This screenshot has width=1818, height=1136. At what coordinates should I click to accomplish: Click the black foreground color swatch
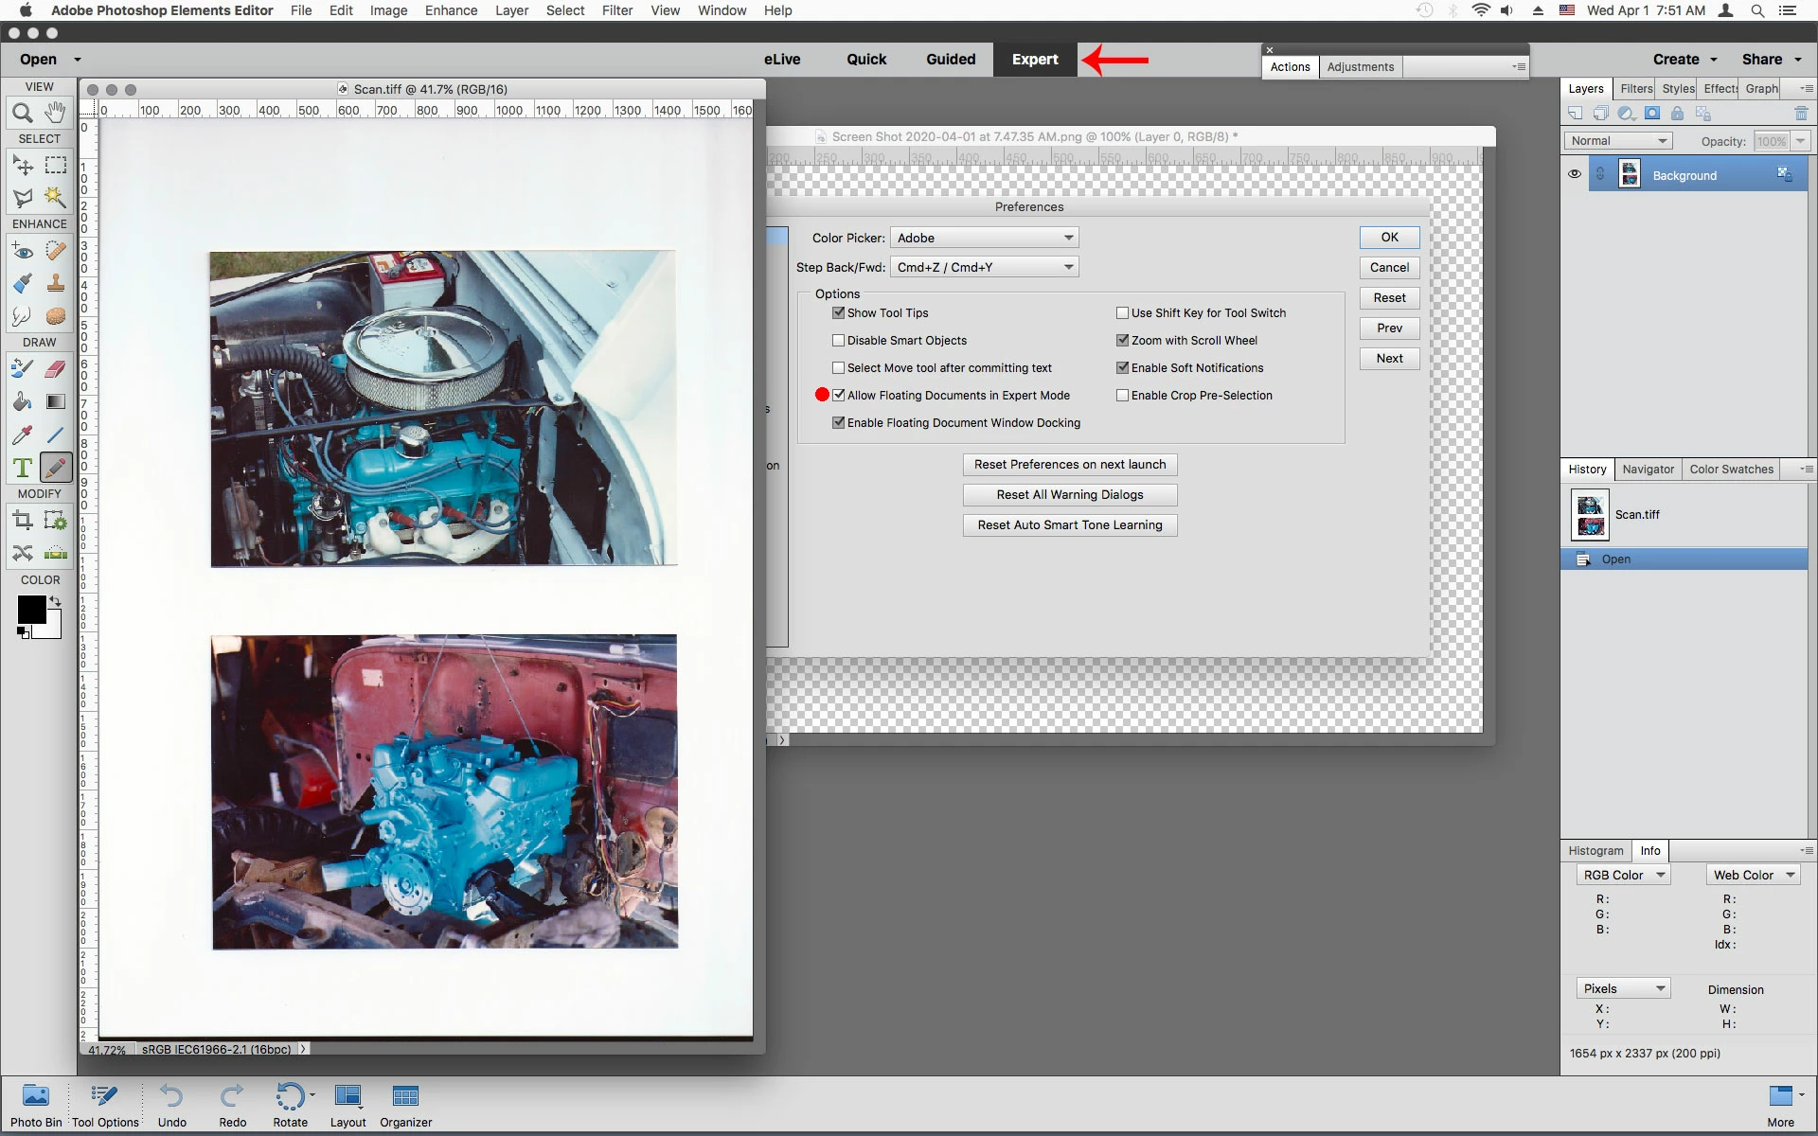coord(30,610)
